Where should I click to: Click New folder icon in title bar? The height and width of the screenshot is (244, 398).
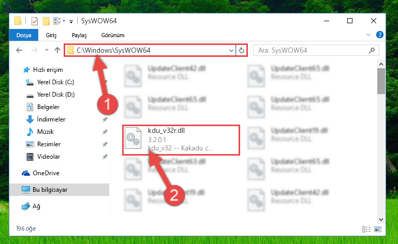(46, 21)
